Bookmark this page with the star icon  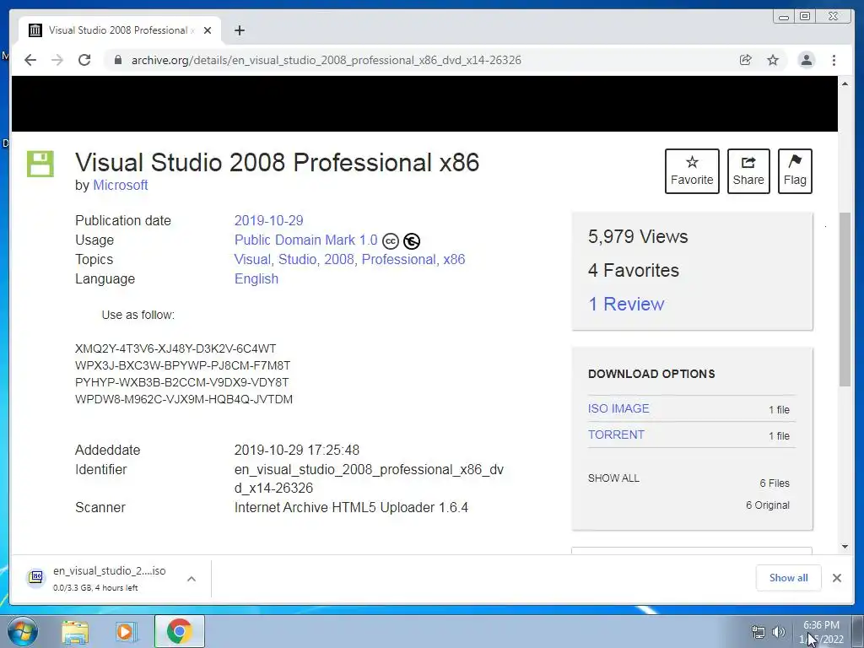773,60
